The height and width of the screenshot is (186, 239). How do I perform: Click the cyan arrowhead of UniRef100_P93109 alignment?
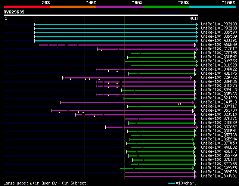click(197, 24)
